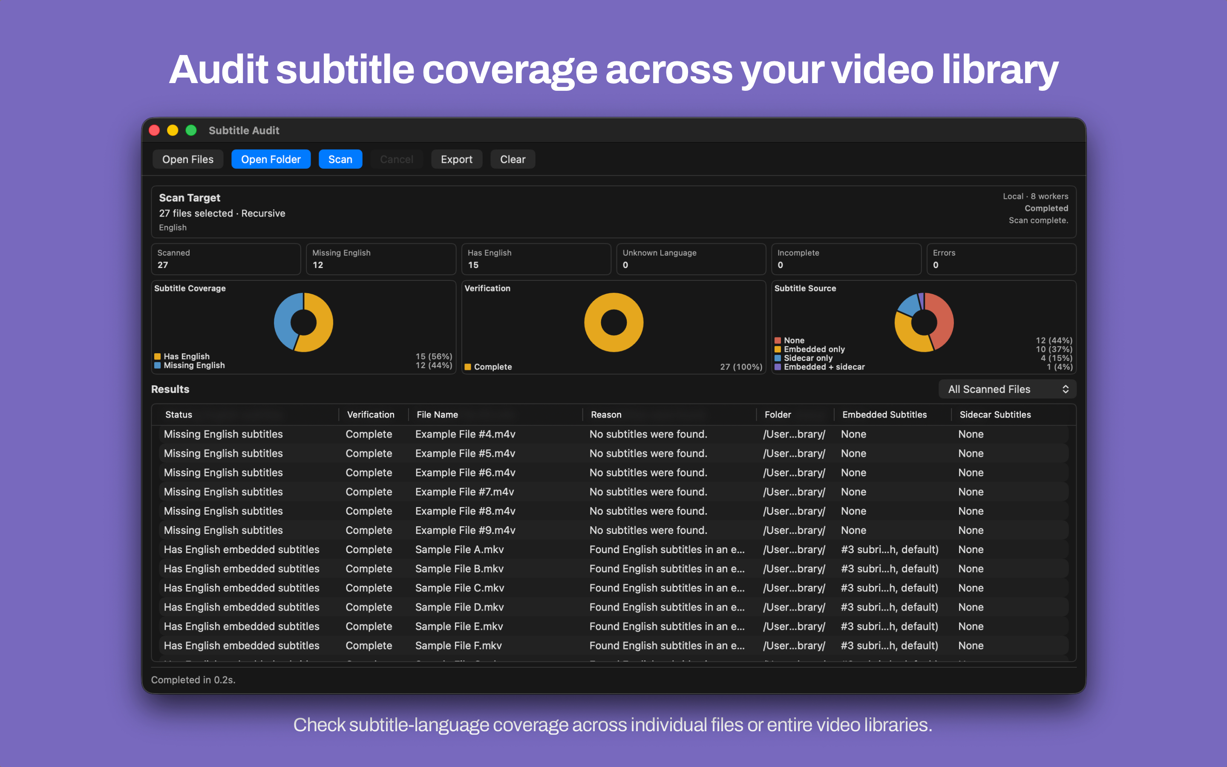Click the Missing English blue legend swatch
This screenshot has height=767, width=1227.
158,365
